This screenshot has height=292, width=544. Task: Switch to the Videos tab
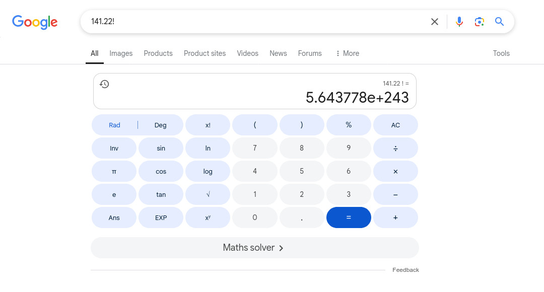[247, 53]
